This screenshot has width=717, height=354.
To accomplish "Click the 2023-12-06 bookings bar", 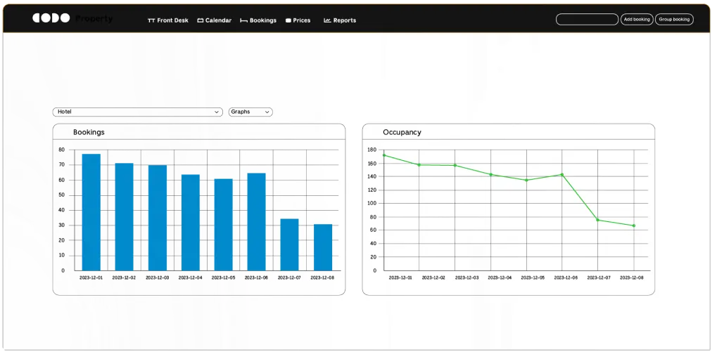I will [x=256, y=221].
